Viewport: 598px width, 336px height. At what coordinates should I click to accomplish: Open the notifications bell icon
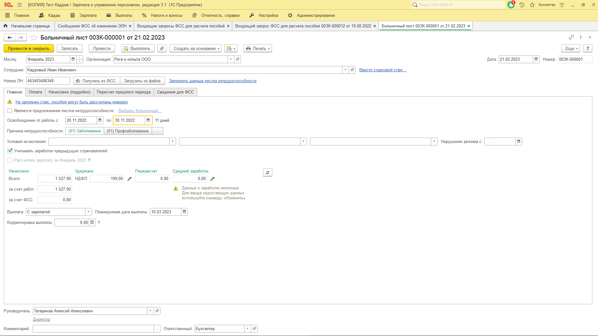(x=511, y=5)
